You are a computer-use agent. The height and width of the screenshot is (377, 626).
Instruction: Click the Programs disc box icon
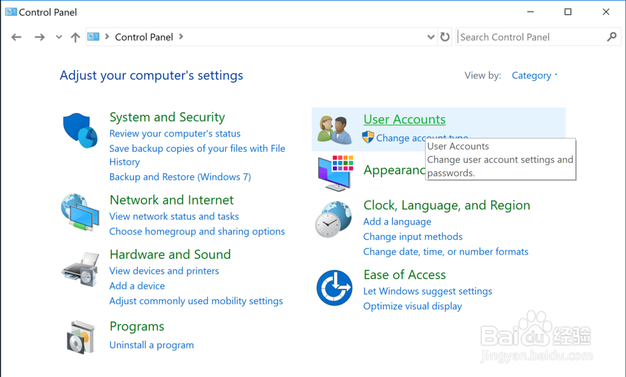coord(81,337)
